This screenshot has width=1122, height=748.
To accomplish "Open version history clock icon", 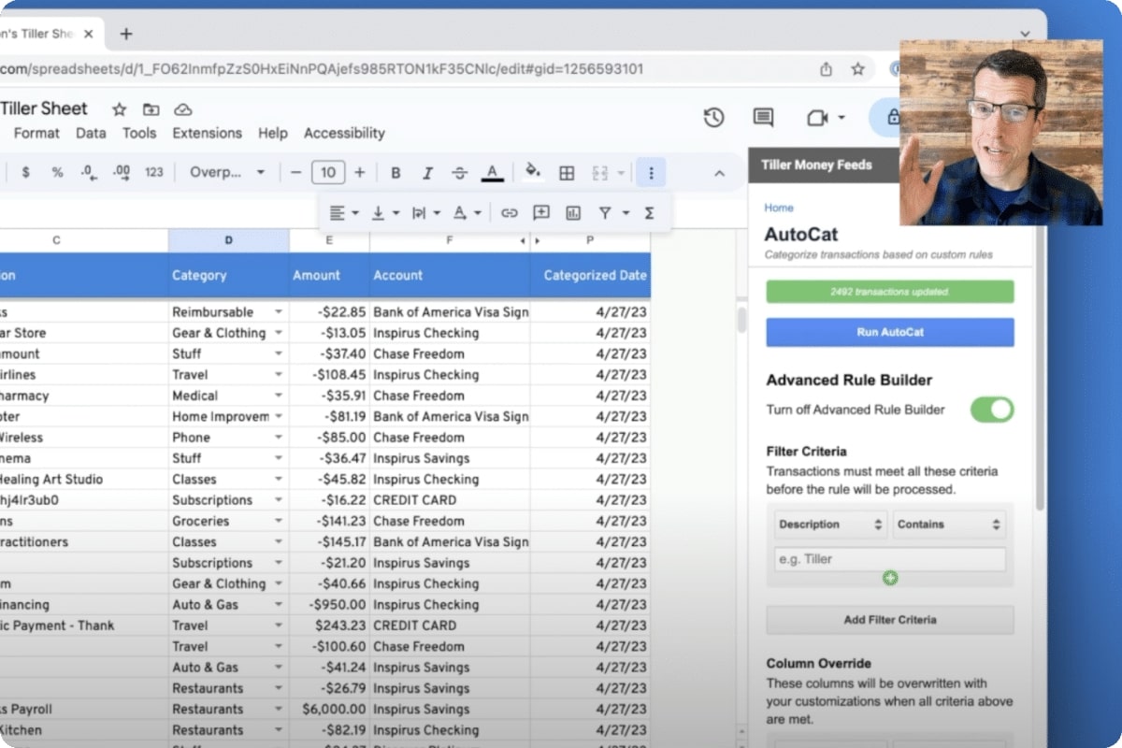I will [x=714, y=118].
